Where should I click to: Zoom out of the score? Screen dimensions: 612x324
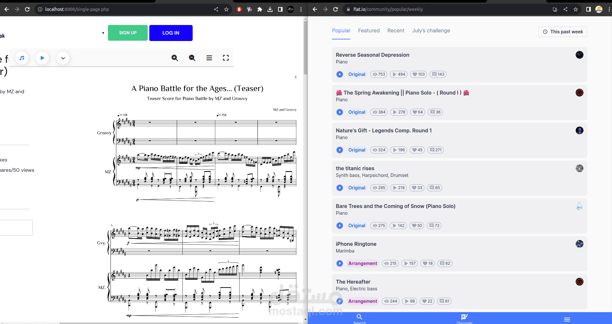point(191,58)
